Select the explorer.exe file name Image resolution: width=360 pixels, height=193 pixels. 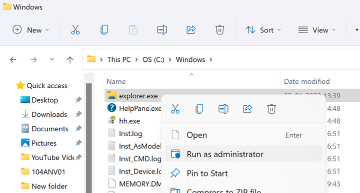click(138, 96)
